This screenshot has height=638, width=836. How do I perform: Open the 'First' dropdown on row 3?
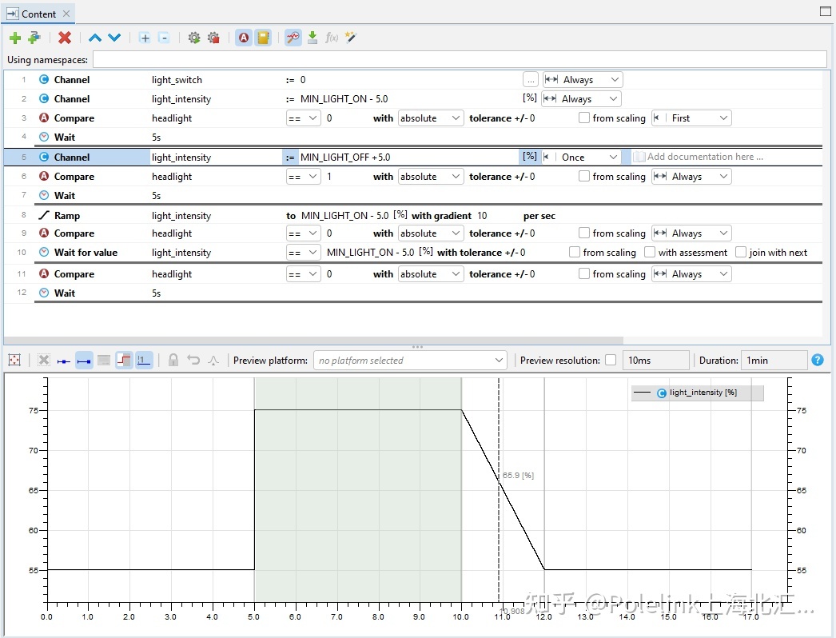click(x=692, y=118)
